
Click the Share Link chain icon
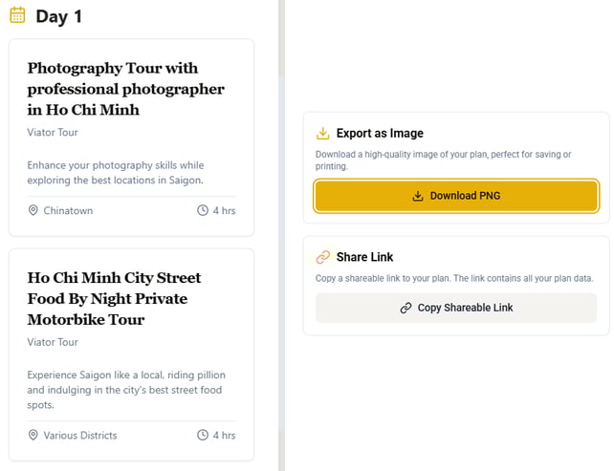click(x=322, y=257)
